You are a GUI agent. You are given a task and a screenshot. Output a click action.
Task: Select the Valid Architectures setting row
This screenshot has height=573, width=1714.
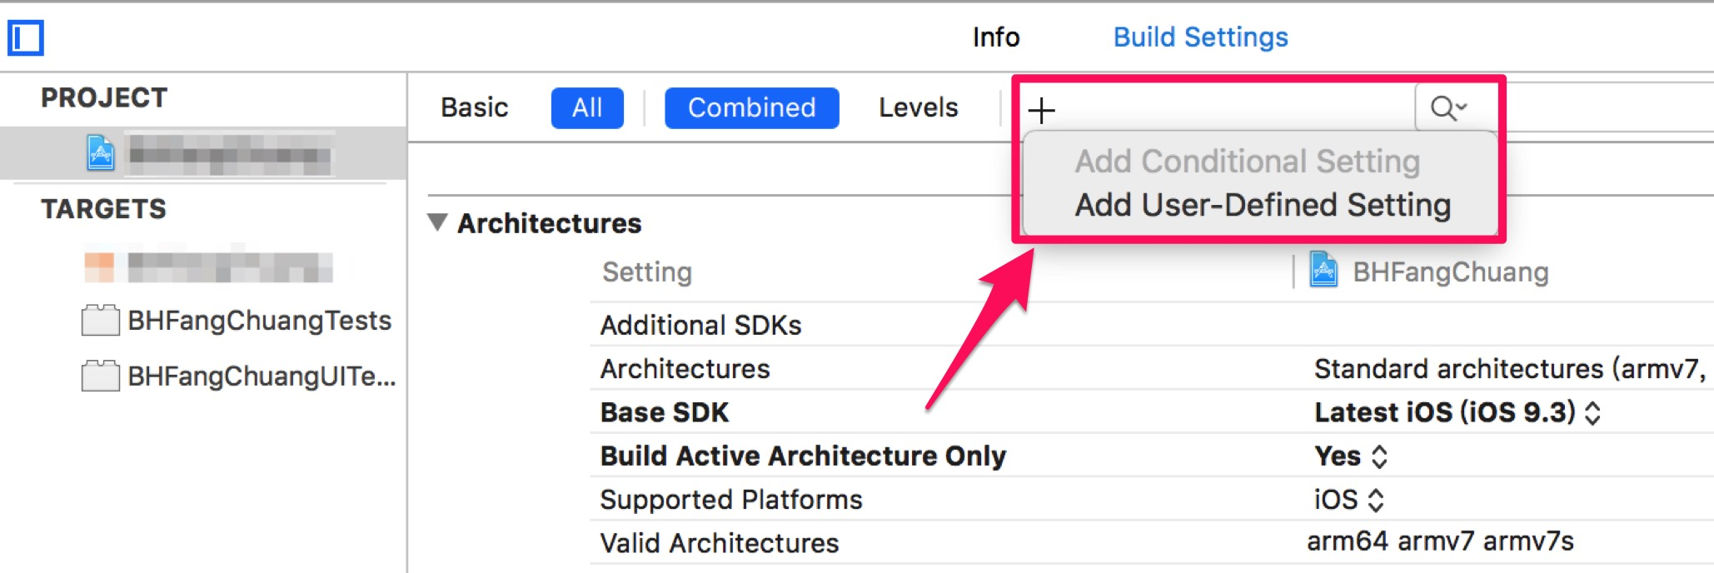1151,543
